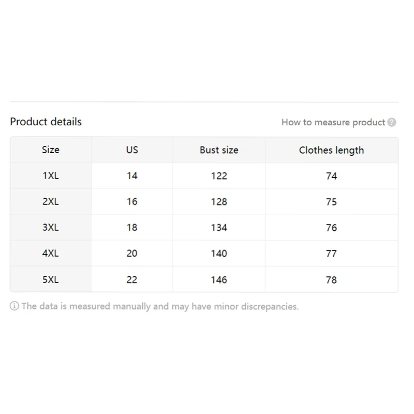Select the 2XL size row label
Screen dimensions: 414x414
click(51, 201)
